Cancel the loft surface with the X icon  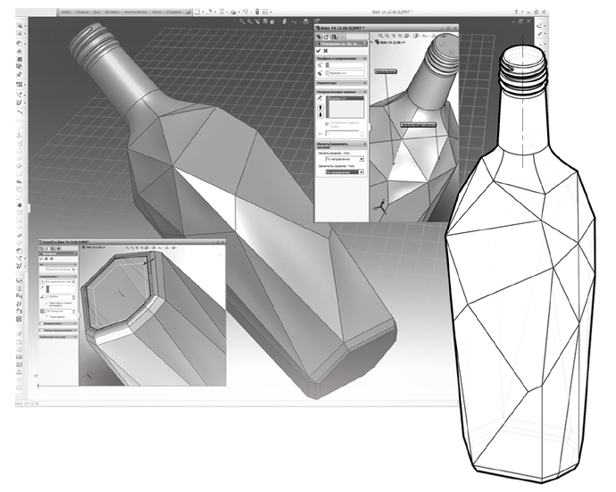pos(326,51)
